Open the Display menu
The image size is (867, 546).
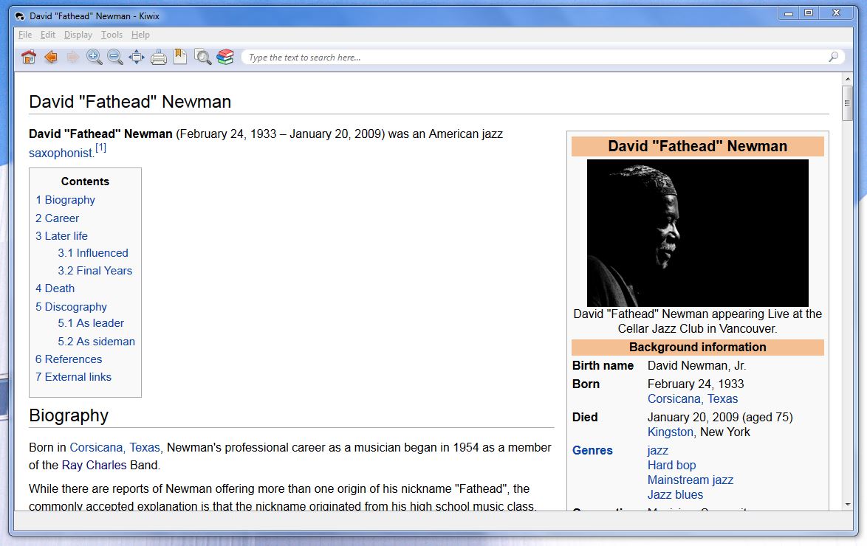[78, 35]
